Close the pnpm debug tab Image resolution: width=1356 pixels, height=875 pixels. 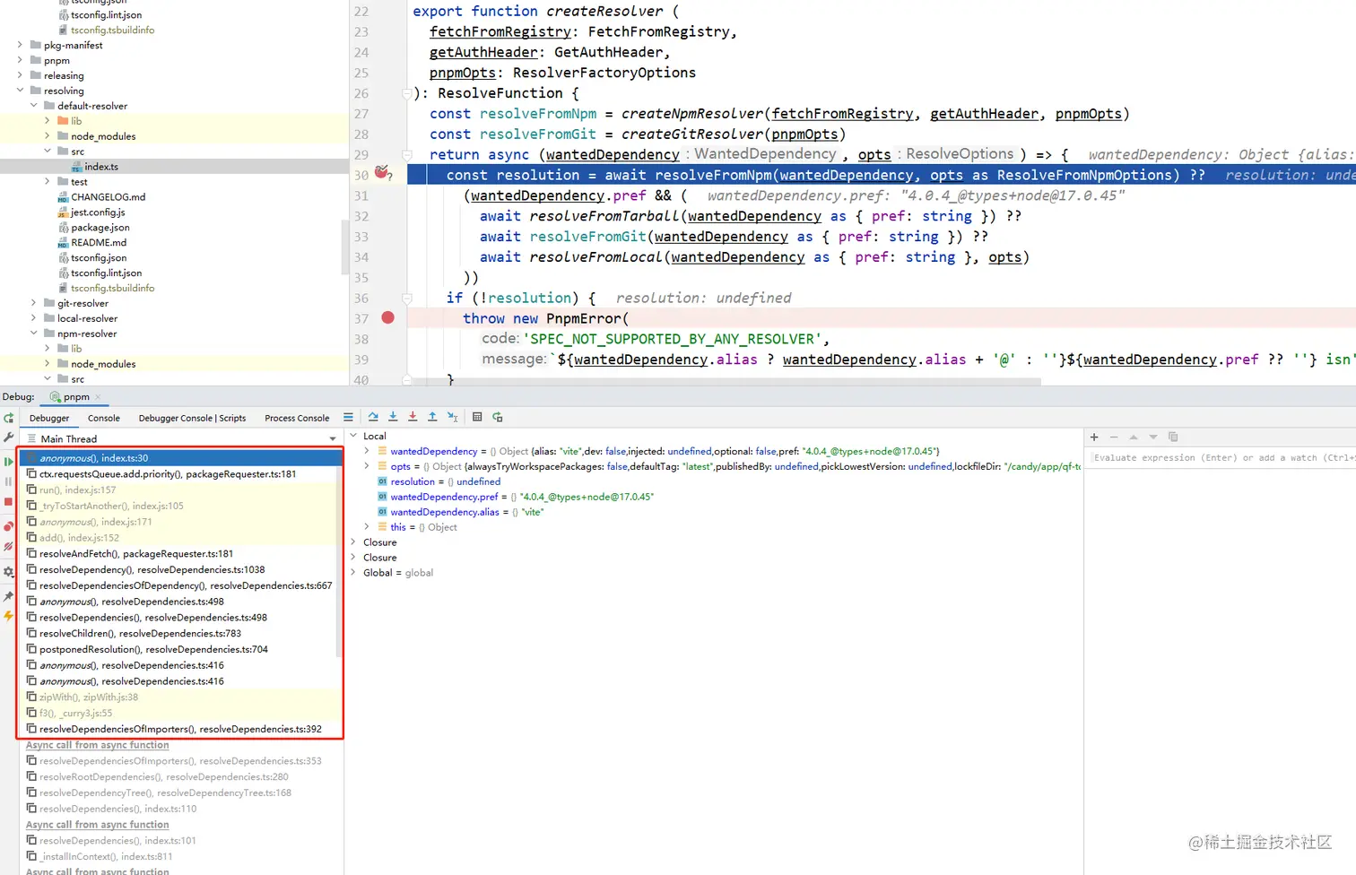click(x=98, y=397)
